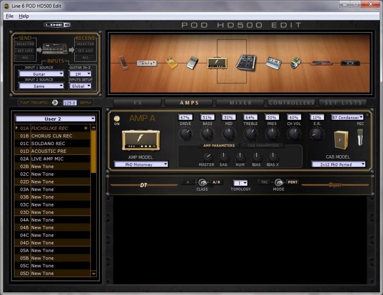Image resolution: width=383 pixels, height=295 pixels.
Task: Click the MASTER knob
Action: [207, 157]
